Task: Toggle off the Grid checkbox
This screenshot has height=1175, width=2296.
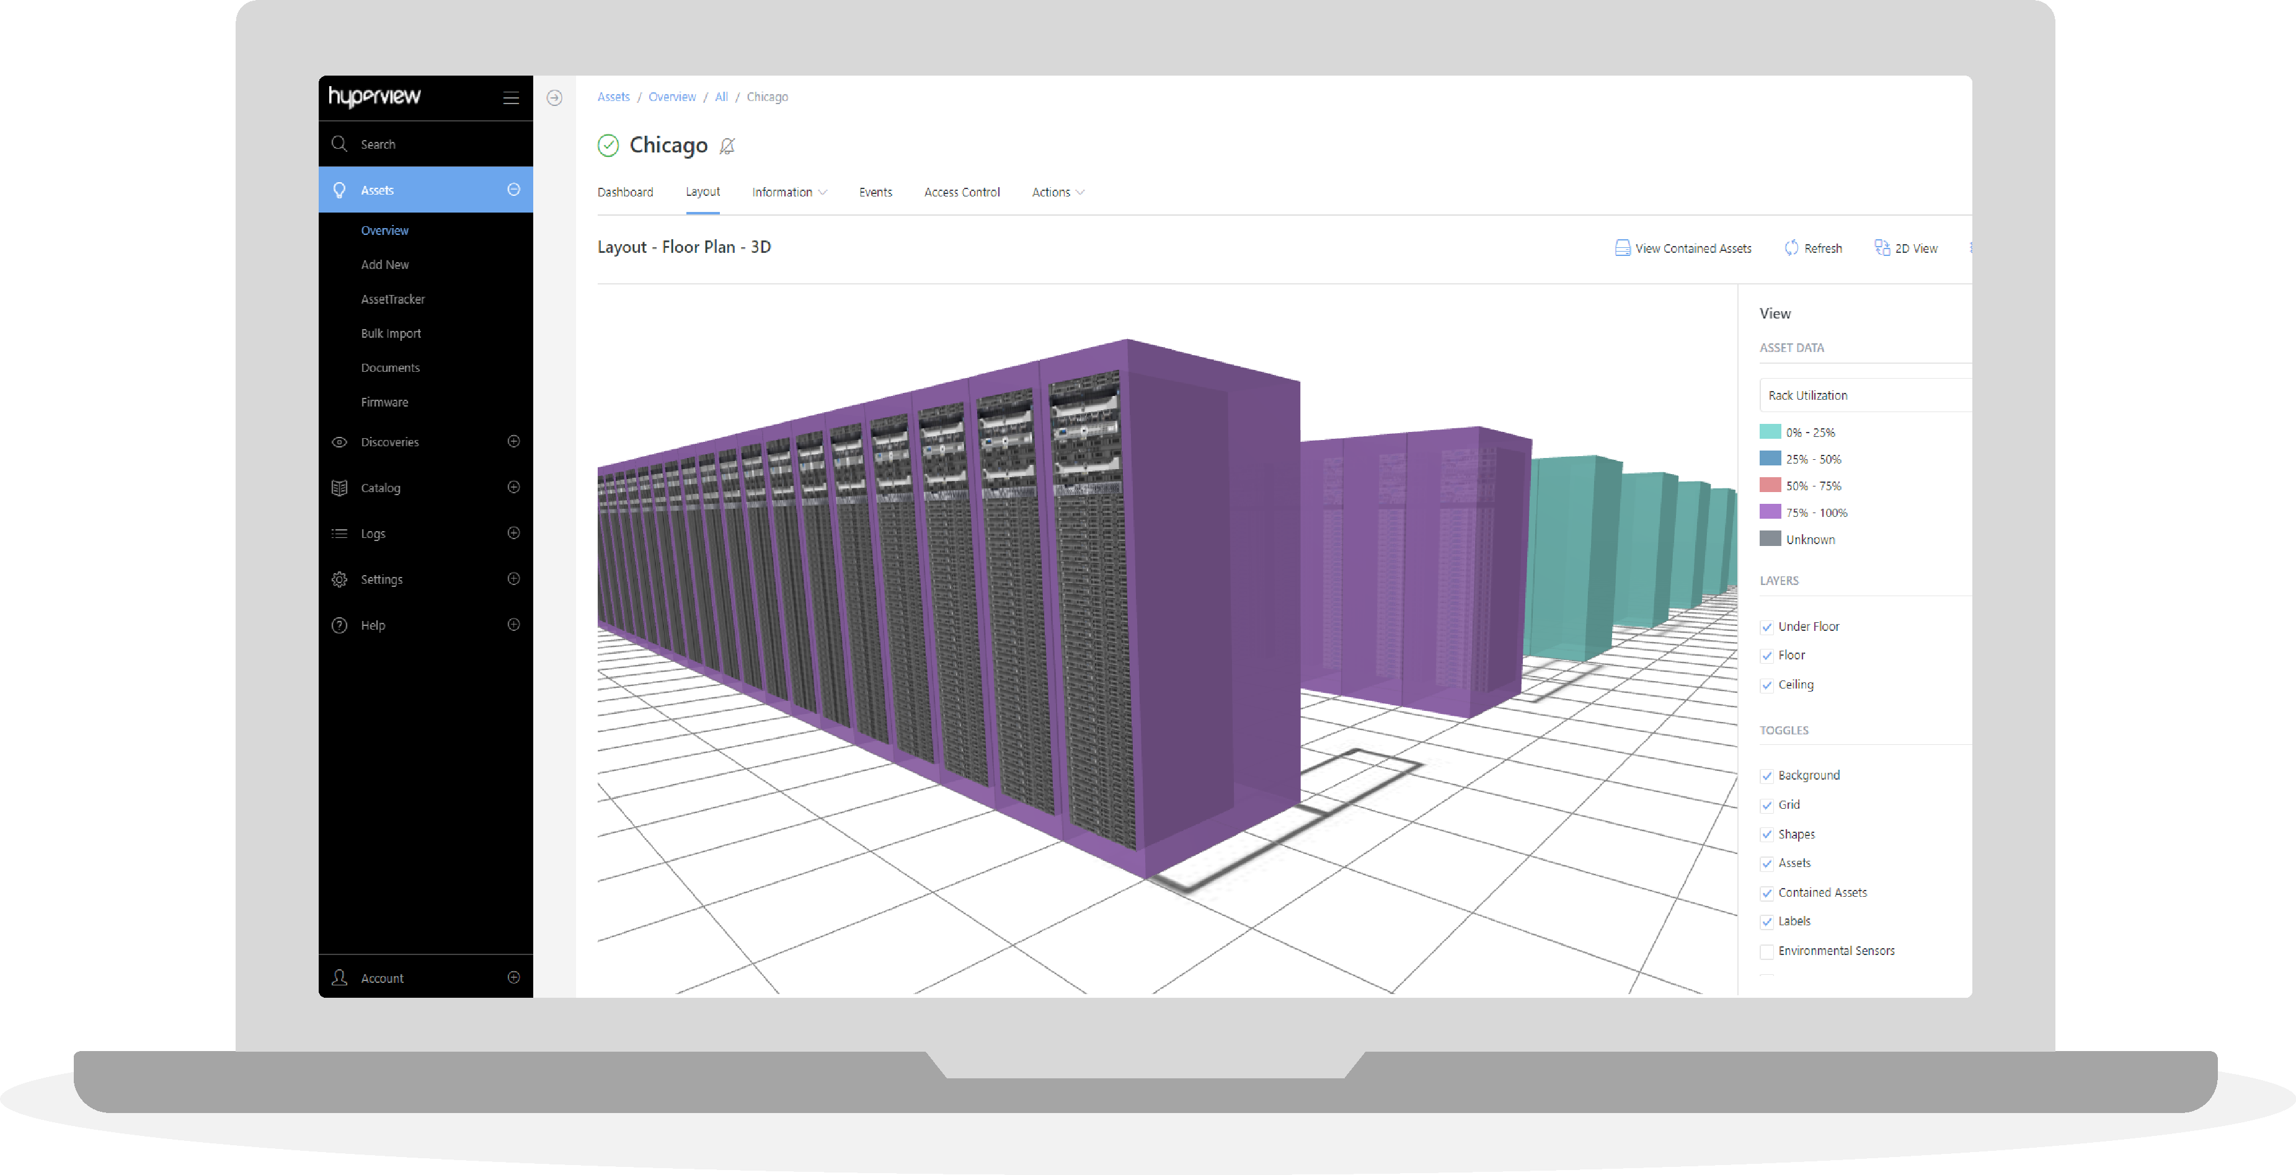Action: point(1766,805)
